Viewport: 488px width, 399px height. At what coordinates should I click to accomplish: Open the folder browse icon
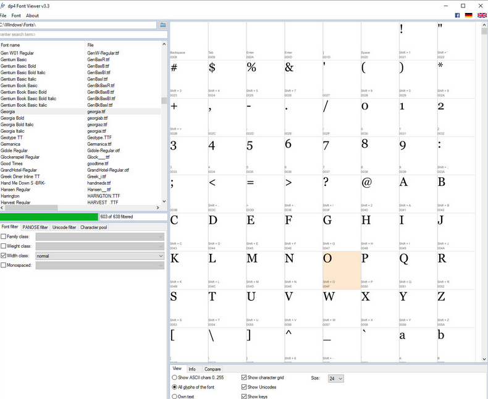[163, 25]
